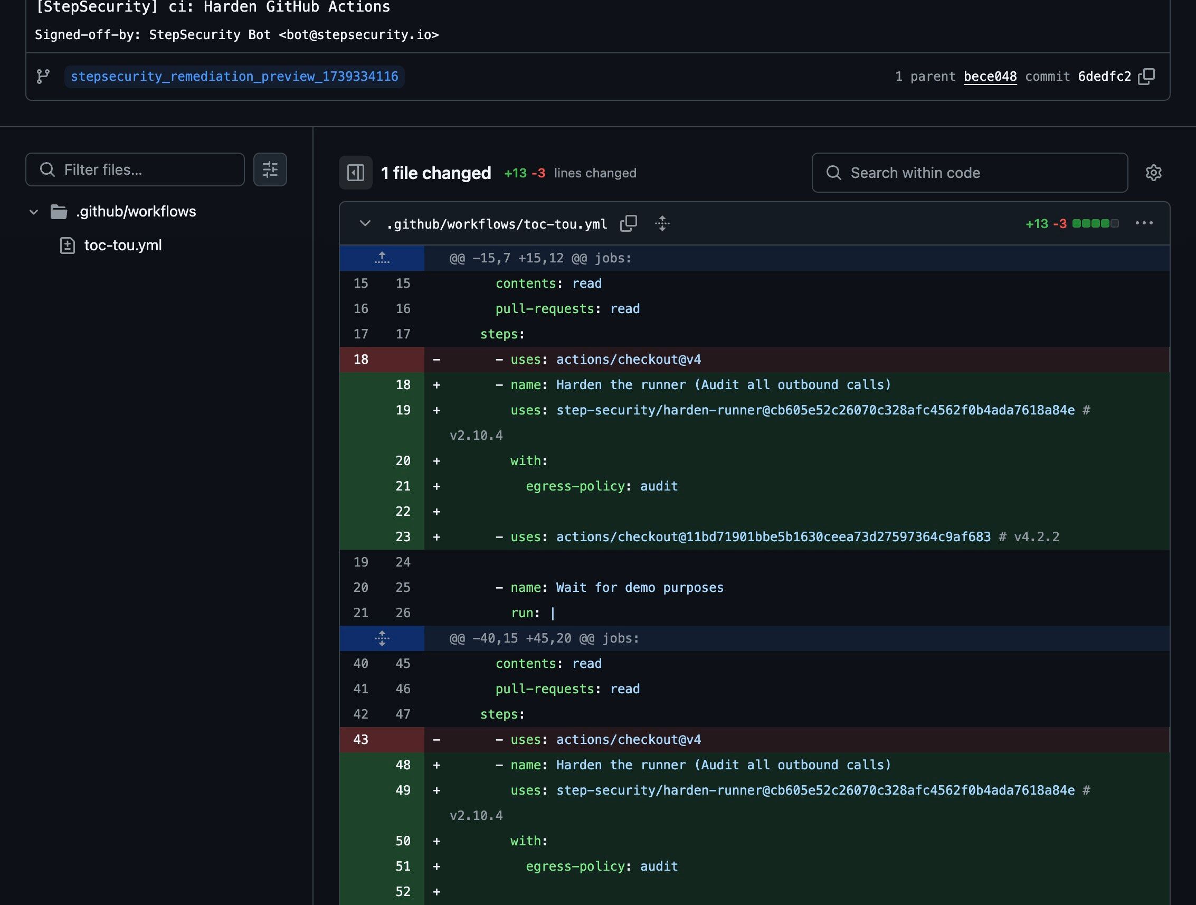This screenshot has width=1196, height=905.
Task: Click the 'egress-policy: audit' text on line 21
Action: click(602, 486)
